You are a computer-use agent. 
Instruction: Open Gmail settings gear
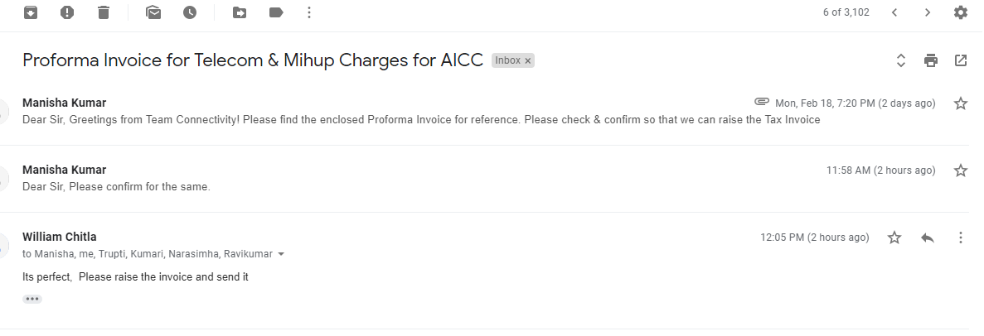pyautogui.click(x=961, y=12)
